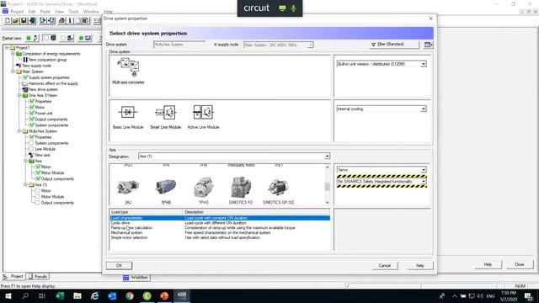Pick the SIMOTICS FD motor thumbnail
The width and height of the screenshot is (539, 303).
click(x=241, y=187)
